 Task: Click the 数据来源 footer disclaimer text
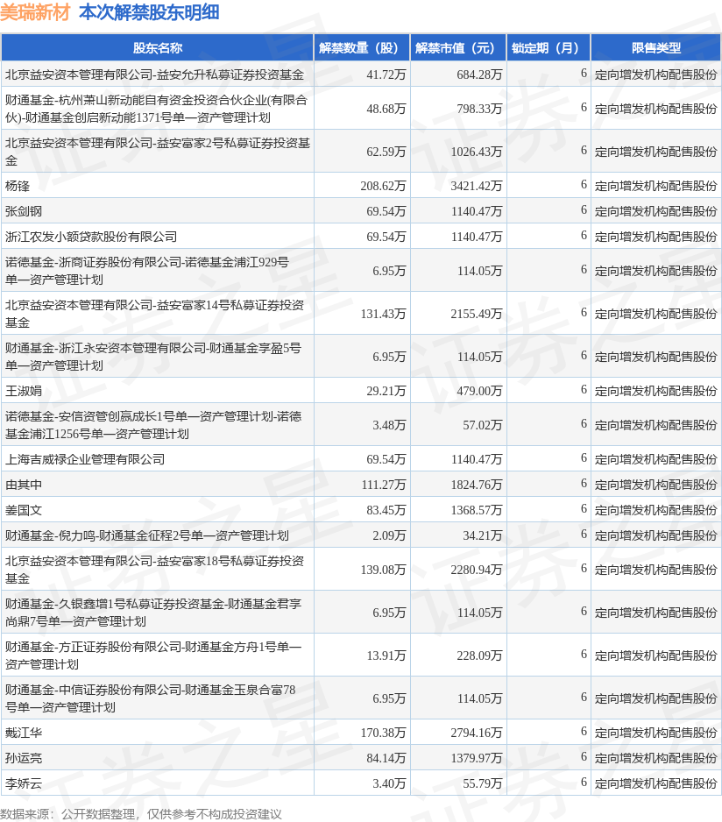[x=140, y=813]
